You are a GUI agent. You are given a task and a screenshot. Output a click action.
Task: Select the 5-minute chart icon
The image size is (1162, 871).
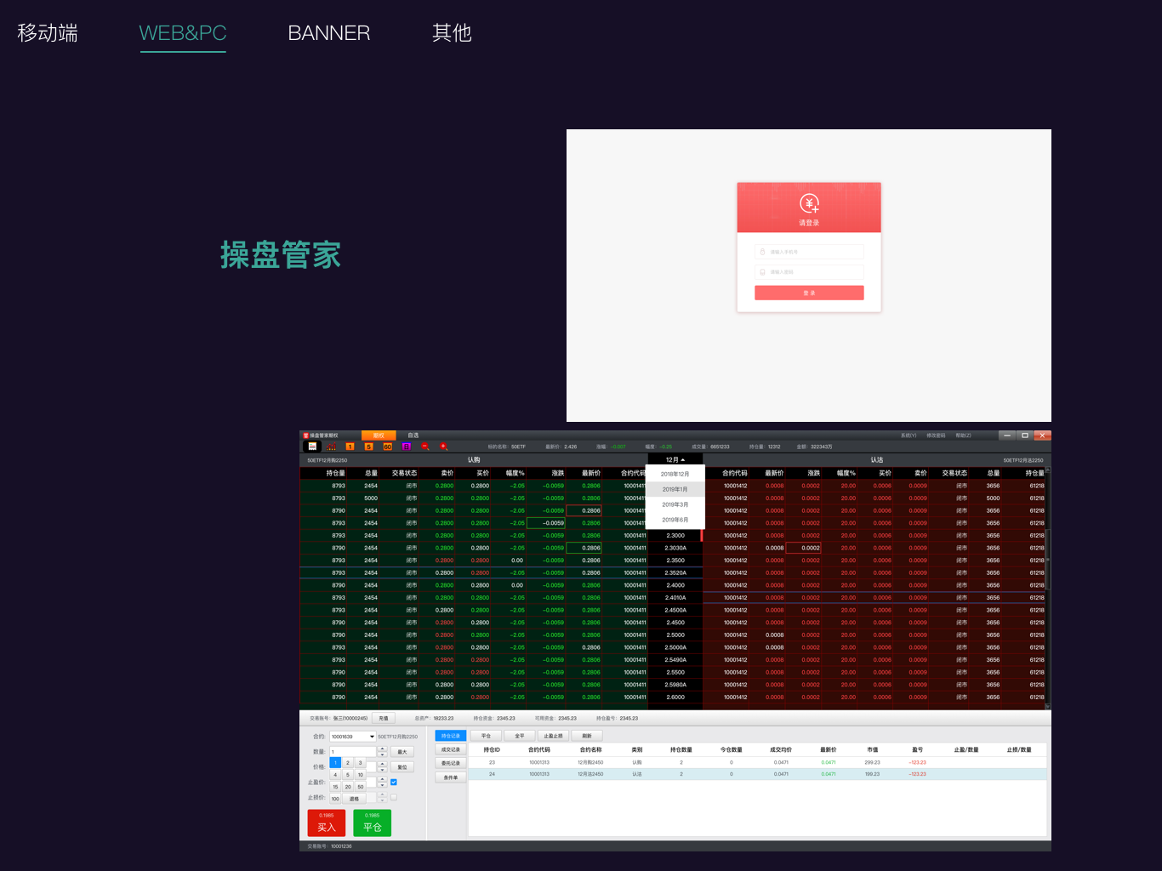368,446
